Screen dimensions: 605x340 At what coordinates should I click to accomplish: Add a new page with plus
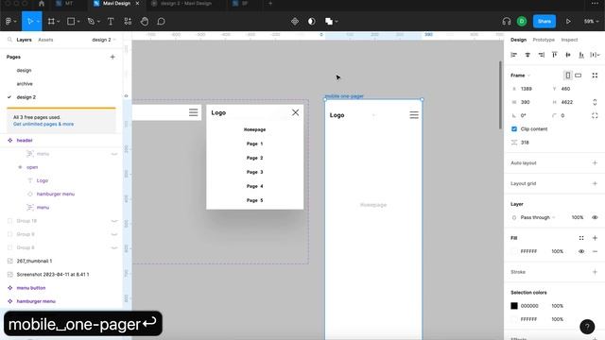click(112, 57)
